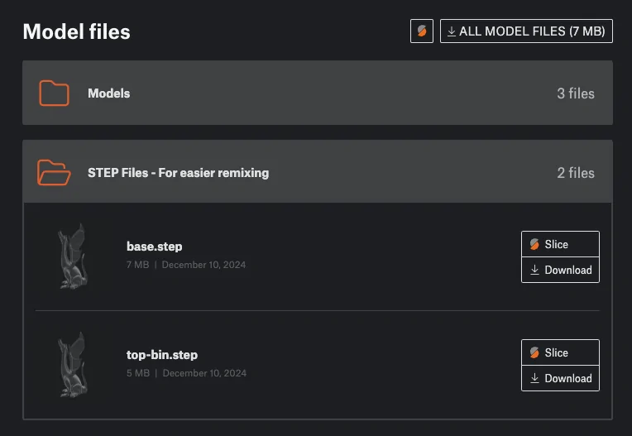The image size is (632, 436).
Task: Open the top-bin.step dragon thumbnail
Action: pos(73,365)
